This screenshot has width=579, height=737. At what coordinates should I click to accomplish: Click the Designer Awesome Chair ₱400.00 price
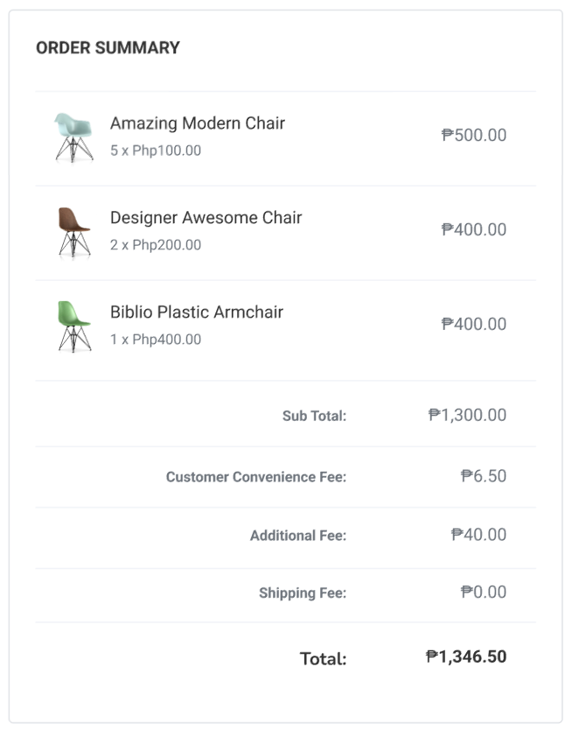(474, 230)
